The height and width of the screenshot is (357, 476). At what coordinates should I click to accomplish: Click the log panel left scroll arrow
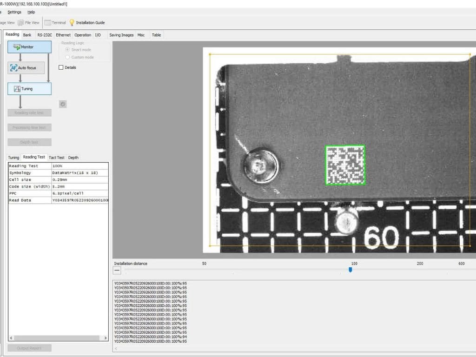(x=116, y=349)
